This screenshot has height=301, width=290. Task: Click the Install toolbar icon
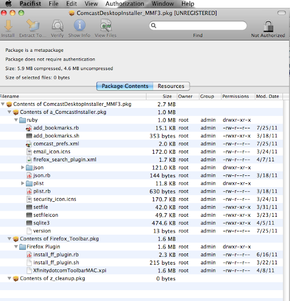tap(8, 25)
